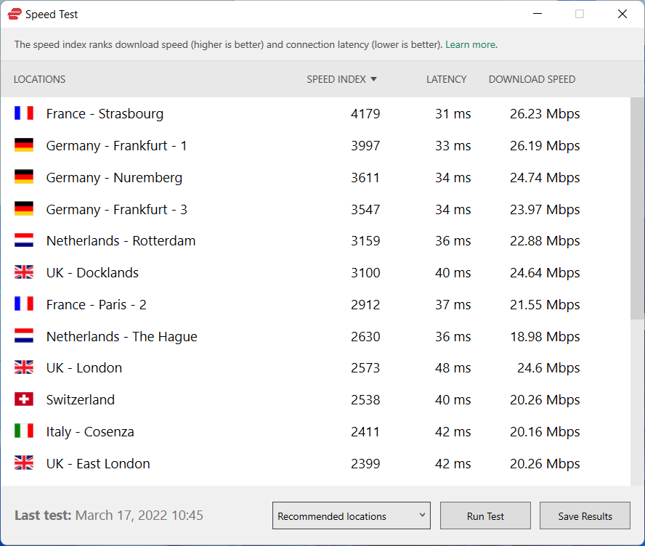Image resolution: width=645 pixels, height=546 pixels.
Task: Select UK - Docklands location
Action: 92,272
